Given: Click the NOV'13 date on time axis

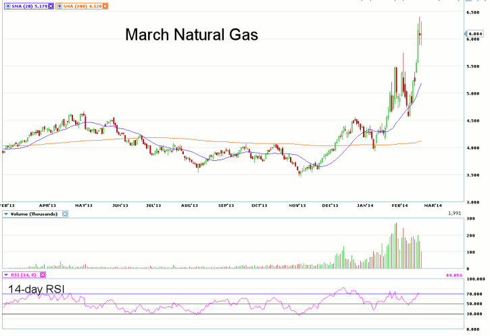Looking at the screenshot, I should tap(297, 204).
